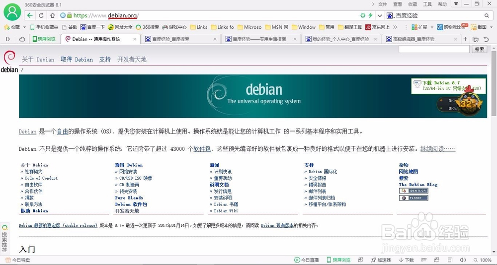This screenshot has width=497, height=265.
Task: Click the green padlock security icon
Action: [70, 15]
